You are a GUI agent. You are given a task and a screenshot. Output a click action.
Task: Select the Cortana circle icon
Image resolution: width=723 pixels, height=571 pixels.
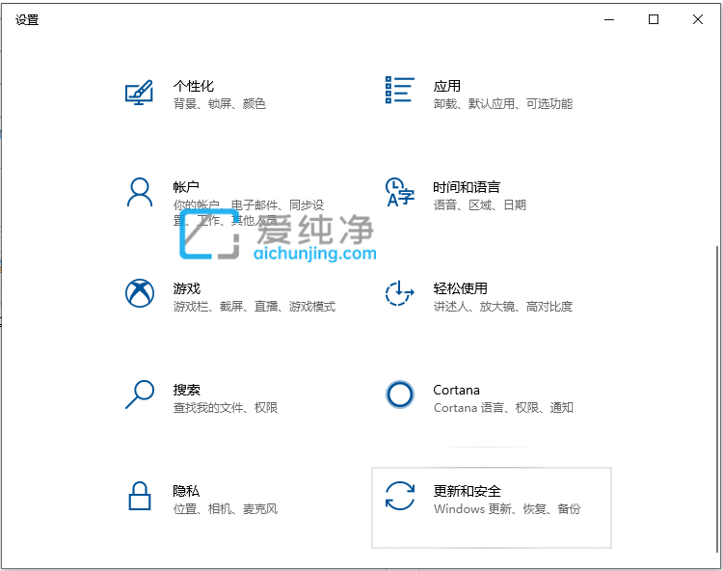pyautogui.click(x=400, y=394)
